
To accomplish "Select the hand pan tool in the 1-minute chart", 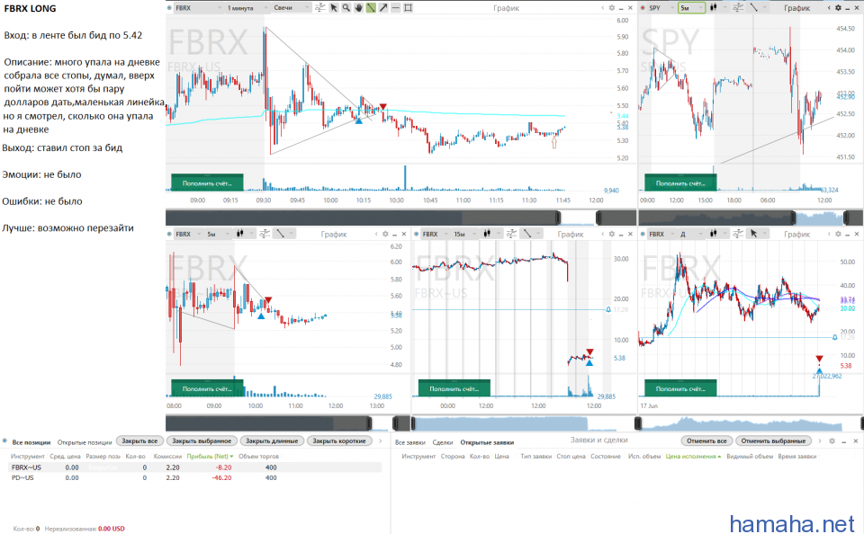I will 358,8.
